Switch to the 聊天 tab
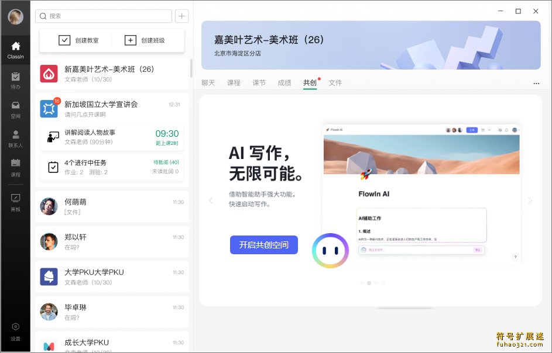552x353 pixels. pos(208,82)
